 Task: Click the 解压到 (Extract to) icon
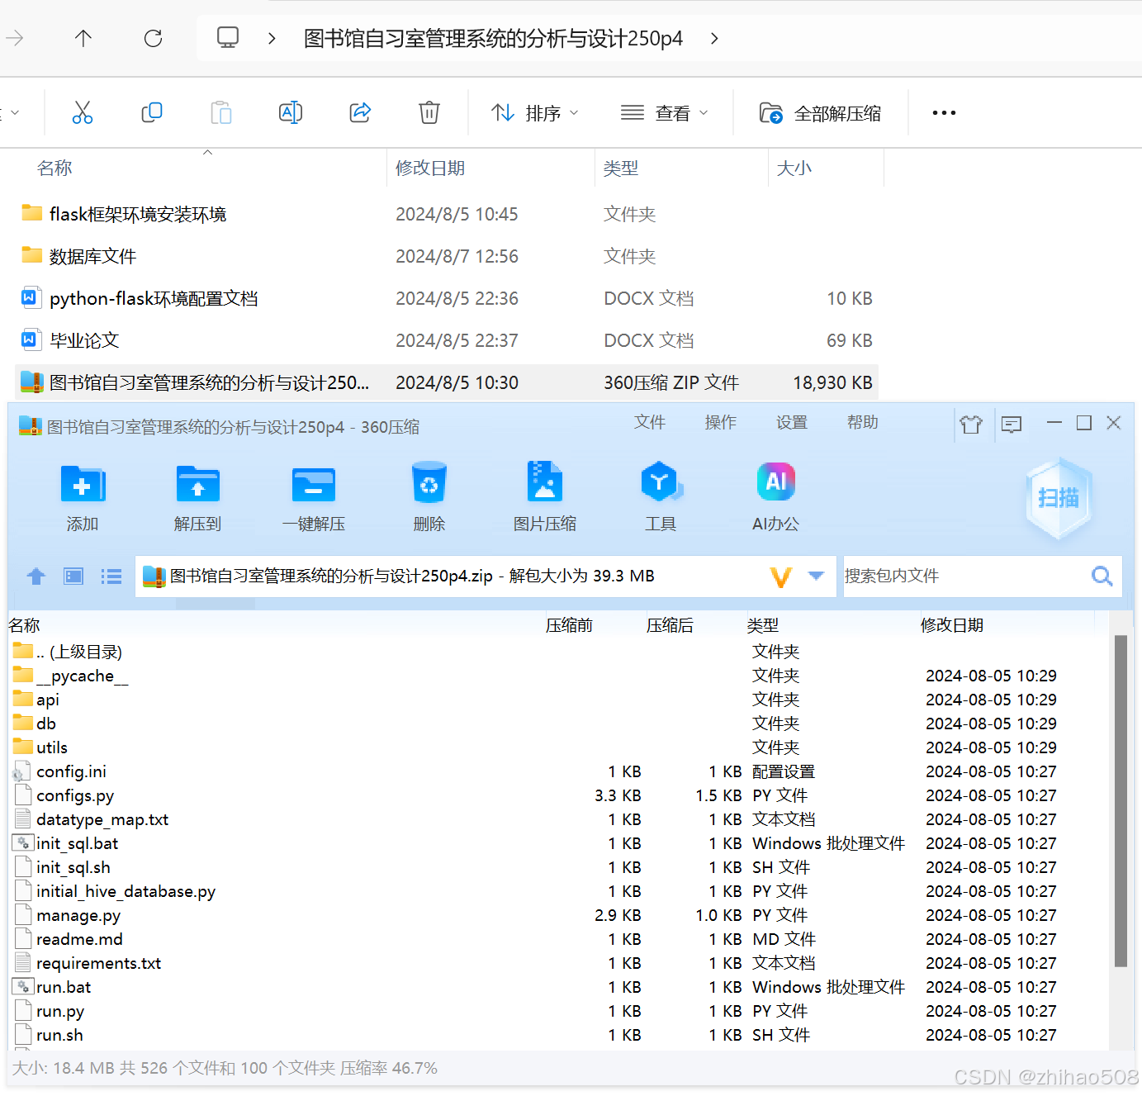[197, 496]
